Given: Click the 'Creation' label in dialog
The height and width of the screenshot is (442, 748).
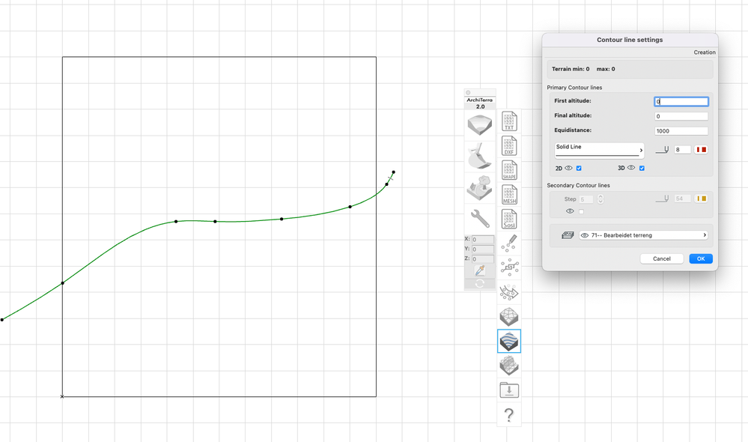Looking at the screenshot, I should pos(705,52).
